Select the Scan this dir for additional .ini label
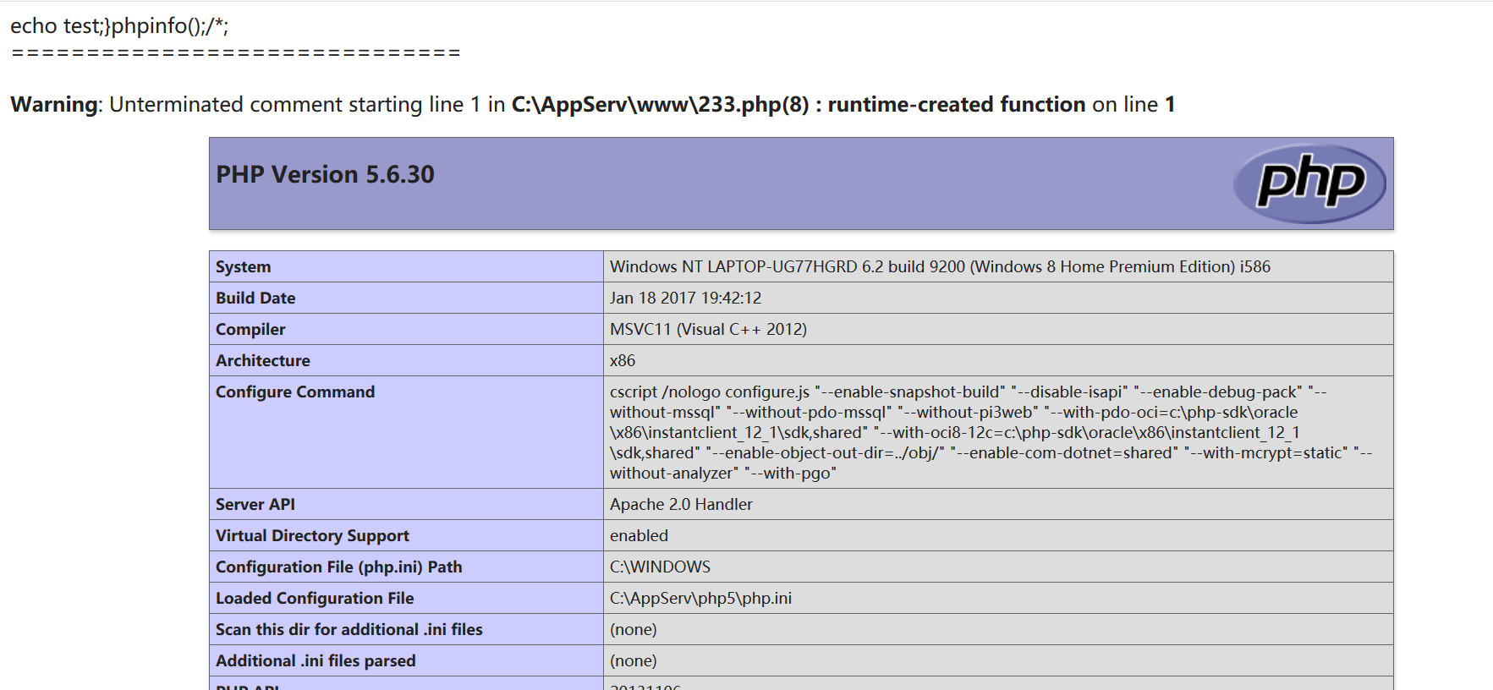Screen dimensions: 1493x690 (349, 629)
